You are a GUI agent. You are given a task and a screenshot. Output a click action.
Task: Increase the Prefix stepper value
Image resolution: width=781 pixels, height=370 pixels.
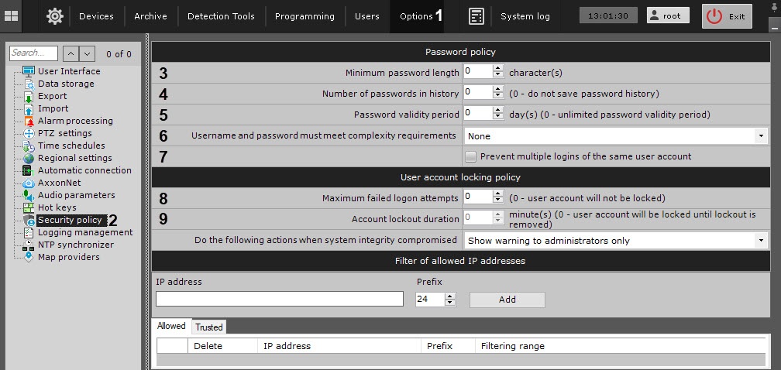point(450,296)
